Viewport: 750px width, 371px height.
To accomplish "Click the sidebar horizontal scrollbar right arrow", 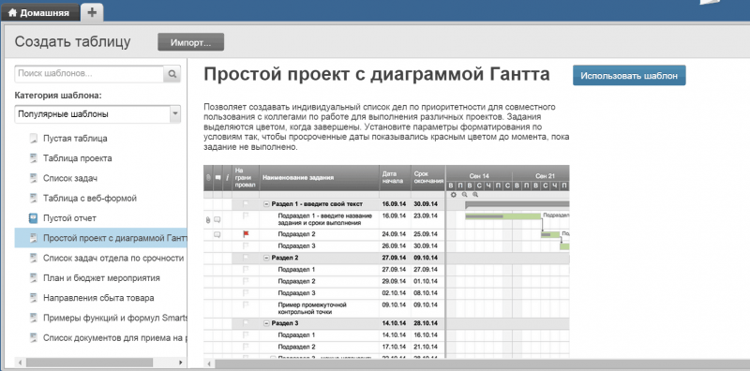I will tap(180, 363).
